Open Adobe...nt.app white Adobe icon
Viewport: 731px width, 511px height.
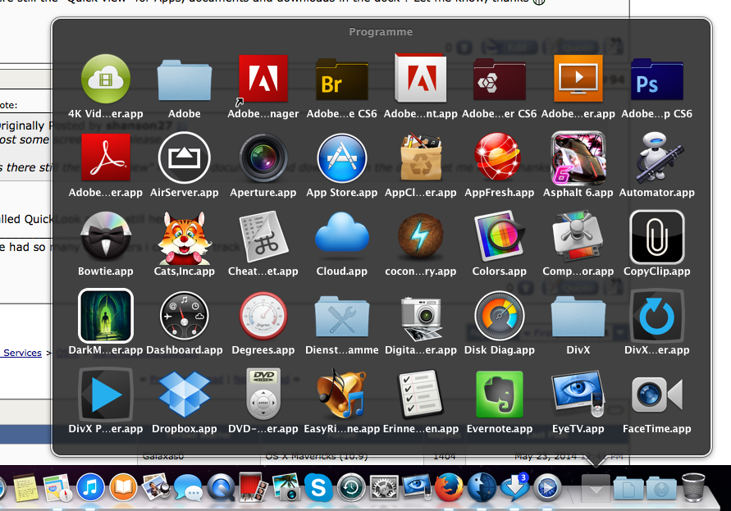(421, 78)
